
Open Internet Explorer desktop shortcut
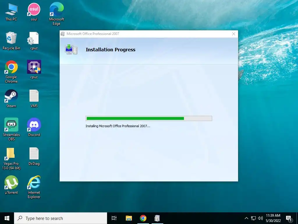pos(34,187)
